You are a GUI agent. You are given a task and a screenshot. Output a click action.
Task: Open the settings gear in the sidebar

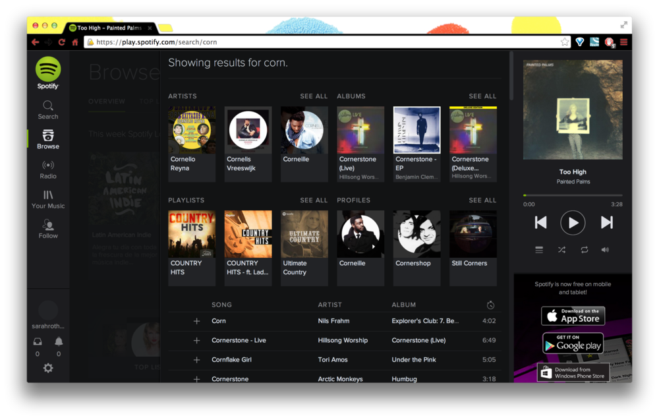(x=48, y=368)
